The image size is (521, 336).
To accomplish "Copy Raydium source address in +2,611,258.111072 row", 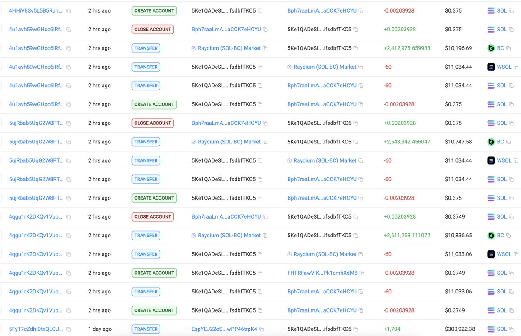I will point(265,236).
